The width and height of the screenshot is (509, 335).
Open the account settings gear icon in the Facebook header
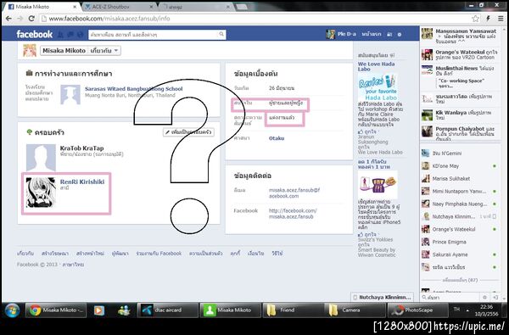[x=400, y=34]
